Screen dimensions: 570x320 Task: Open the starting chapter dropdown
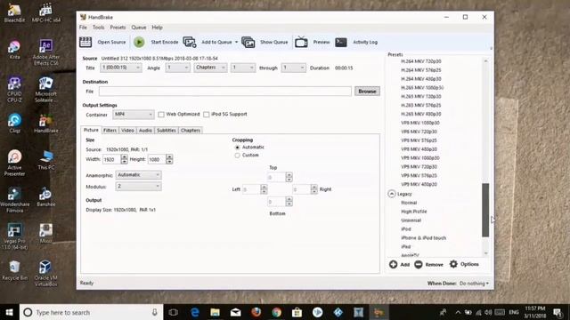click(x=243, y=68)
